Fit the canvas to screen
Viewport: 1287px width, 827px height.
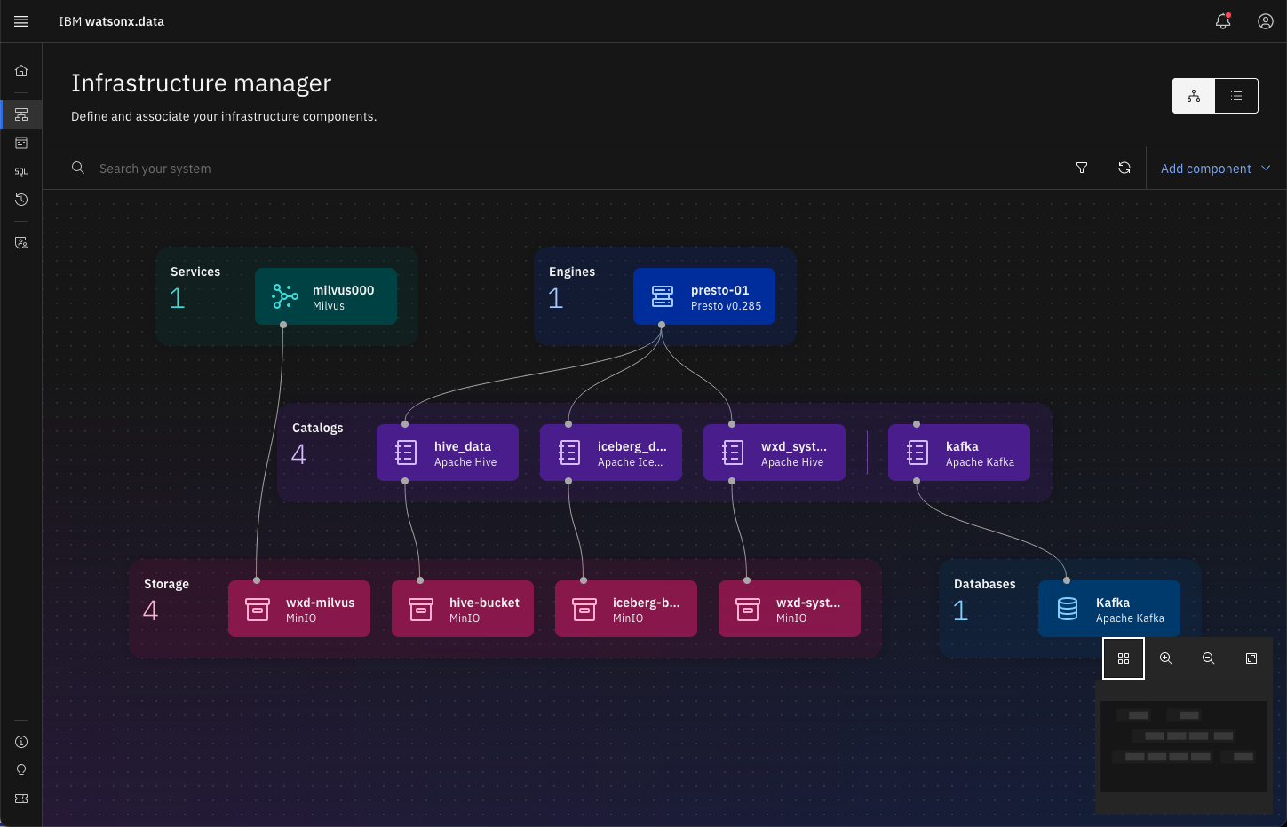click(x=1251, y=658)
